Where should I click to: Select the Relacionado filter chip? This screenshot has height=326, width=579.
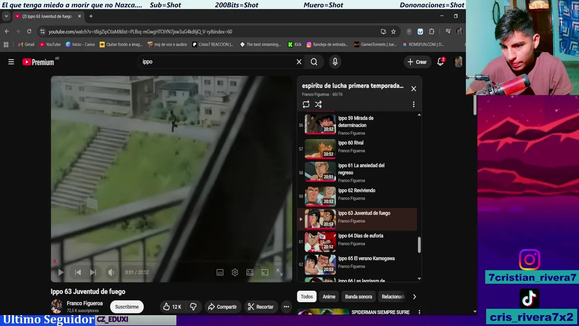coord(393,297)
